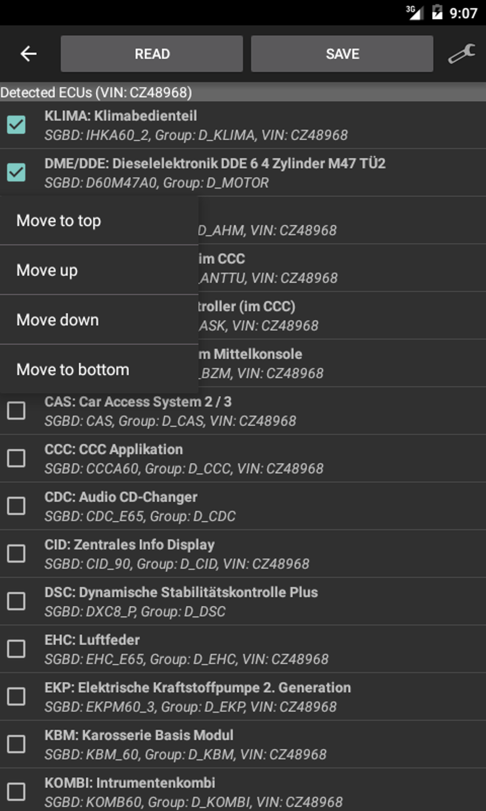The height and width of the screenshot is (811, 486).
Task: Tap the back arrow icon
Action: (x=29, y=54)
